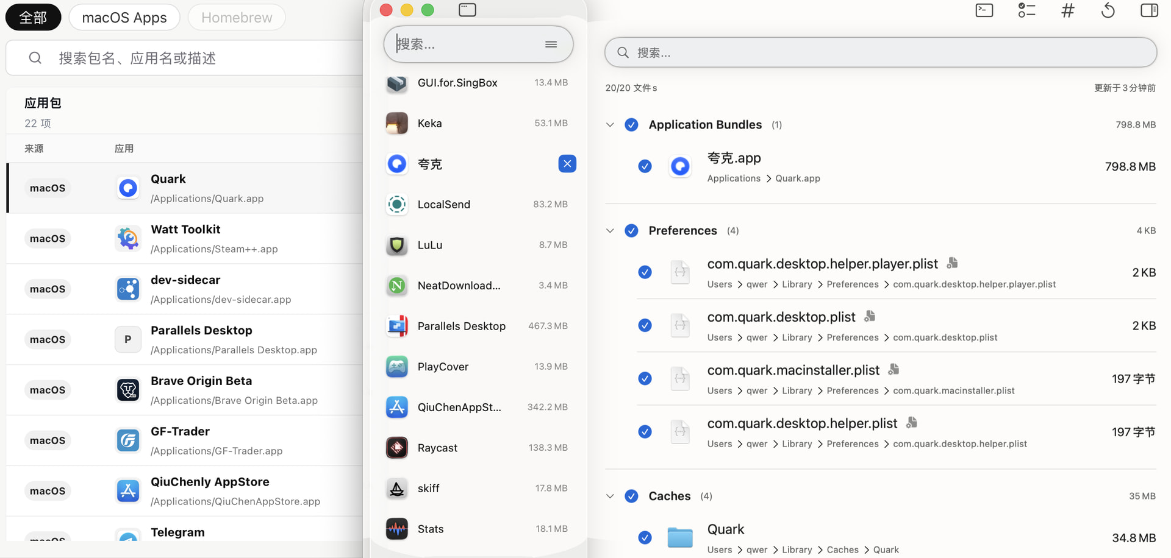Click the window layout icon beside traffic lights
The width and height of the screenshot is (1171, 558).
[x=467, y=10]
